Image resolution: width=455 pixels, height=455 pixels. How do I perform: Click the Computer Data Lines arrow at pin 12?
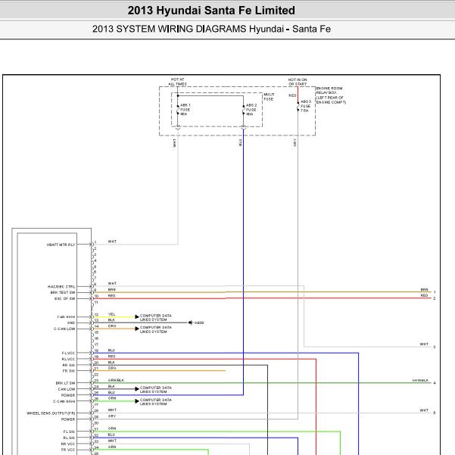tap(137, 316)
